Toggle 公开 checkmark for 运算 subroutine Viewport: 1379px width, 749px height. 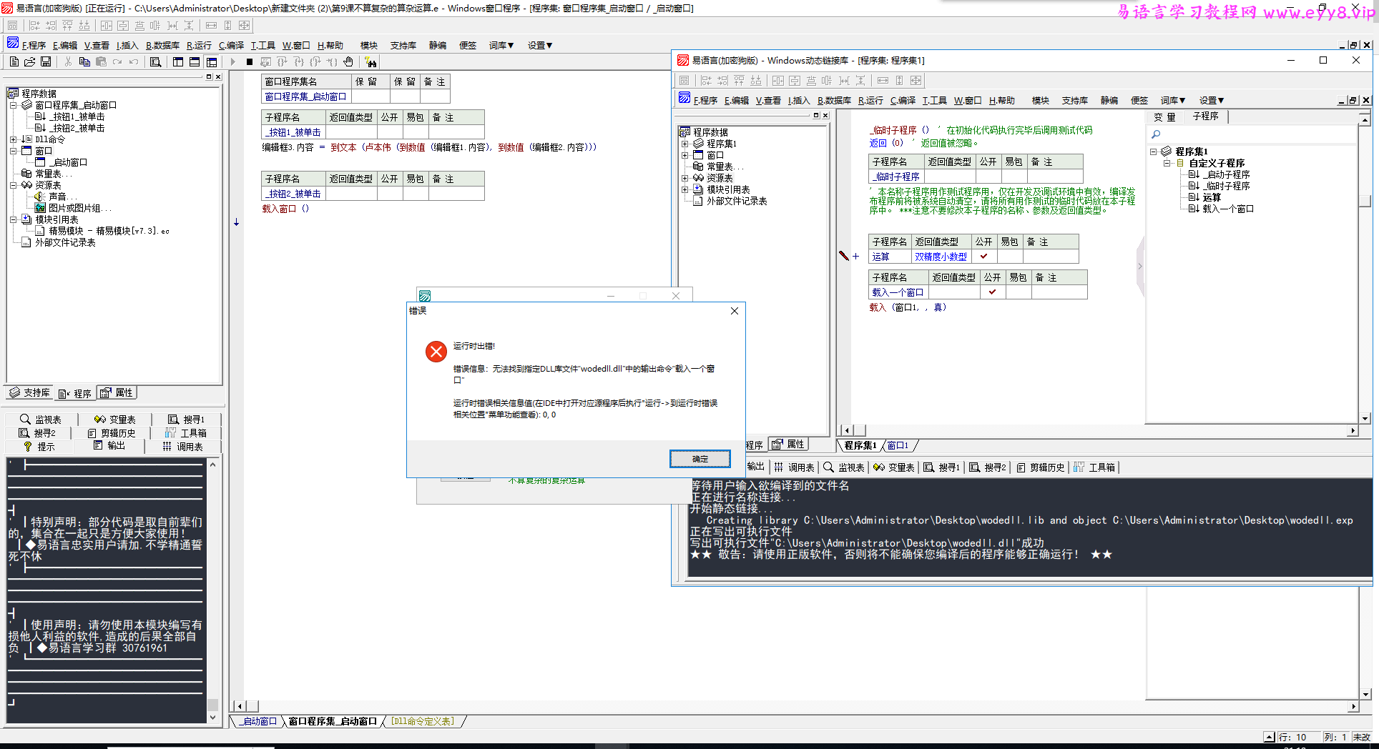click(x=983, y=257)
